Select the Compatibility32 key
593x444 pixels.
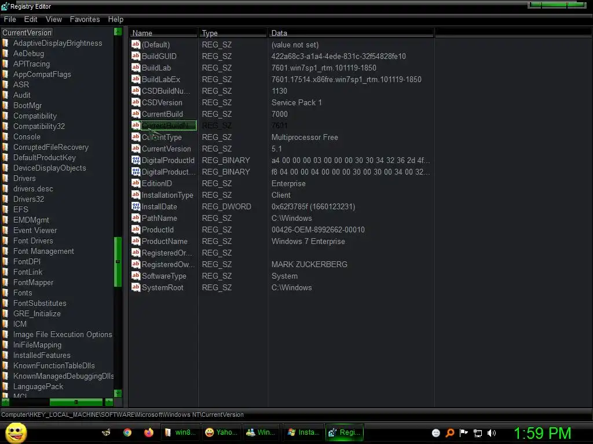[x=39, y=126]
